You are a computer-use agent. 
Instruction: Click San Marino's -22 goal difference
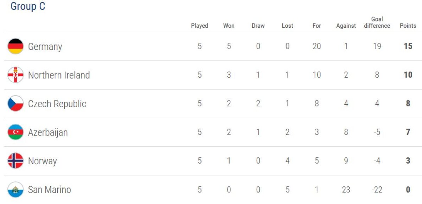(x=377, y=190)
